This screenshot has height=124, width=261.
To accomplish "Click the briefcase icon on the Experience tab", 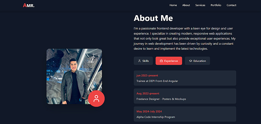I will point(161,61).
